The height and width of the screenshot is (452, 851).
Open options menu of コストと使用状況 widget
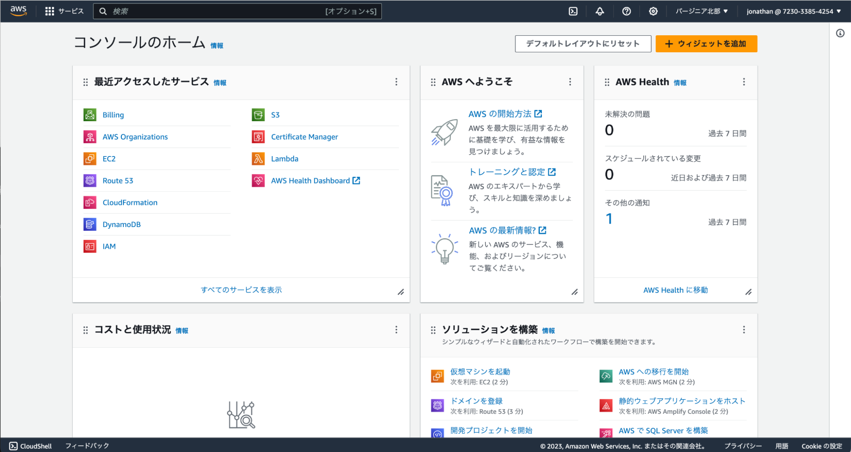[x=396, y=330]
